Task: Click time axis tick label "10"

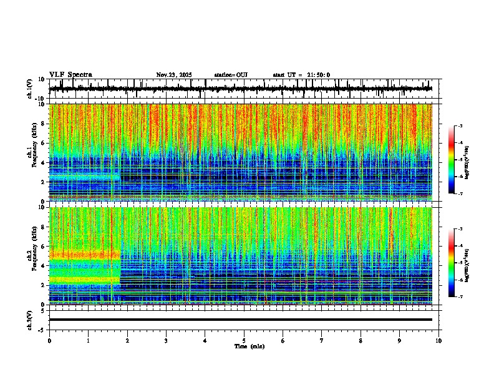Action: (438, 341)
